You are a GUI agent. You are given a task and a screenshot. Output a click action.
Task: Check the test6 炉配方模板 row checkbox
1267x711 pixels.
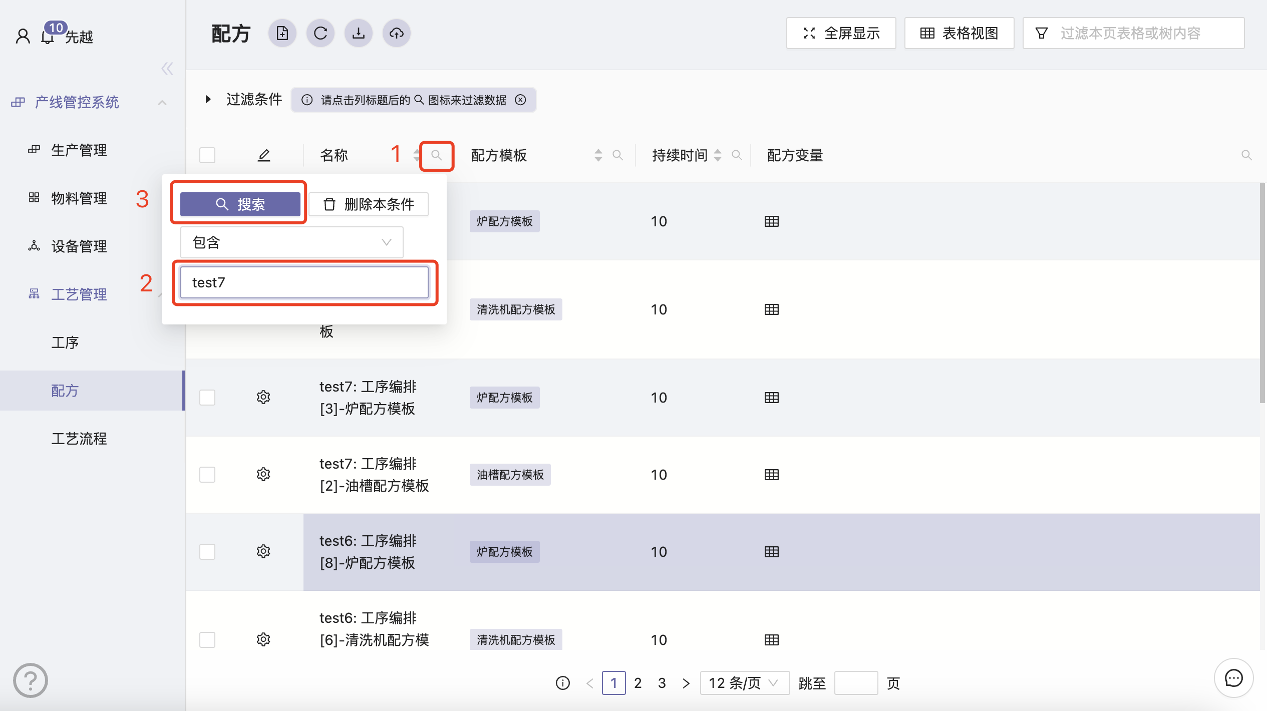click(207, 551)
